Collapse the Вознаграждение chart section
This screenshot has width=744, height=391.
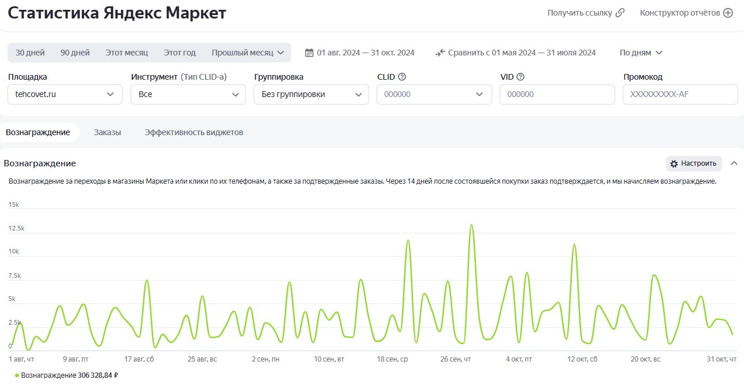click(734, 163)
